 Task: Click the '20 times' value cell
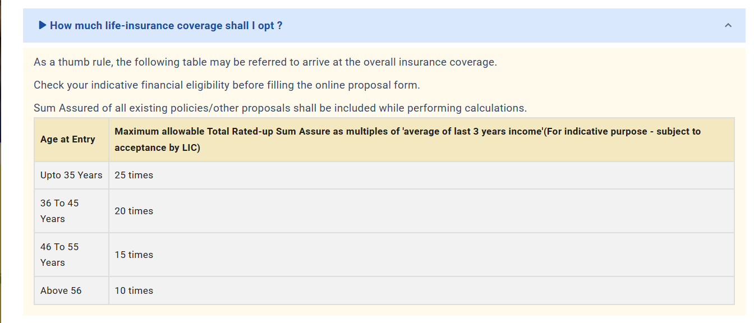[x=134, y=211]
